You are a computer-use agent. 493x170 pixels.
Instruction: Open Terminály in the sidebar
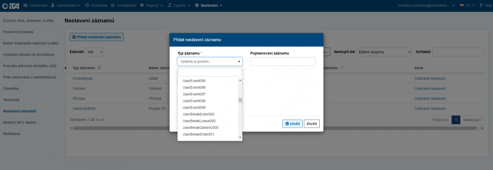[x=12, y=100]
